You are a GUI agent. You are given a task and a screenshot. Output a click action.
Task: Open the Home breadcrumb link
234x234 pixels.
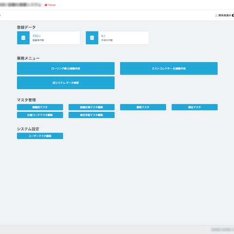[50, 5]
